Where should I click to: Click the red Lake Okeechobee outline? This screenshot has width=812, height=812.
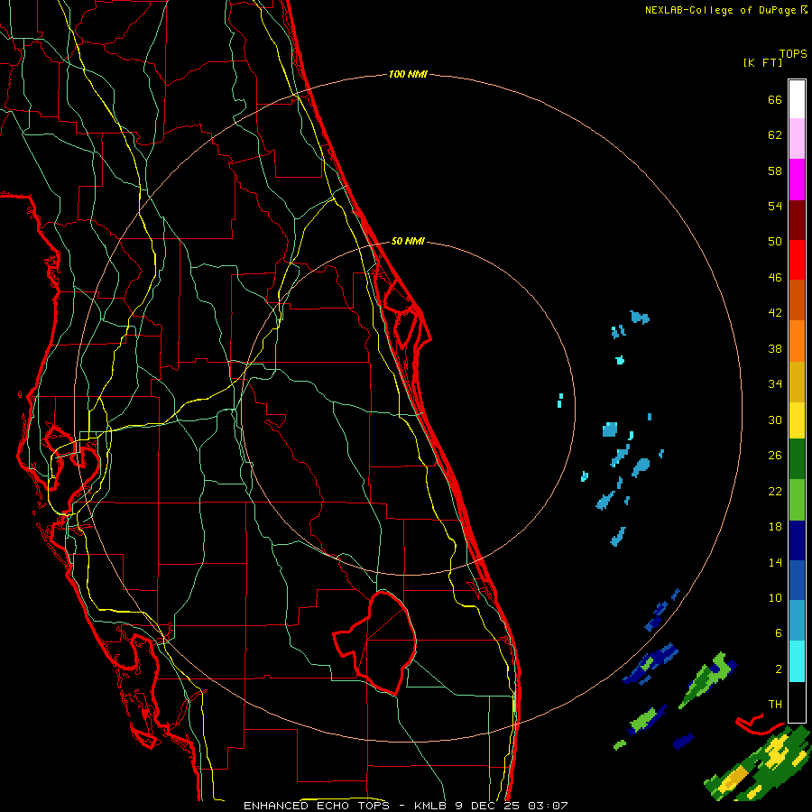tap(375, 642)
